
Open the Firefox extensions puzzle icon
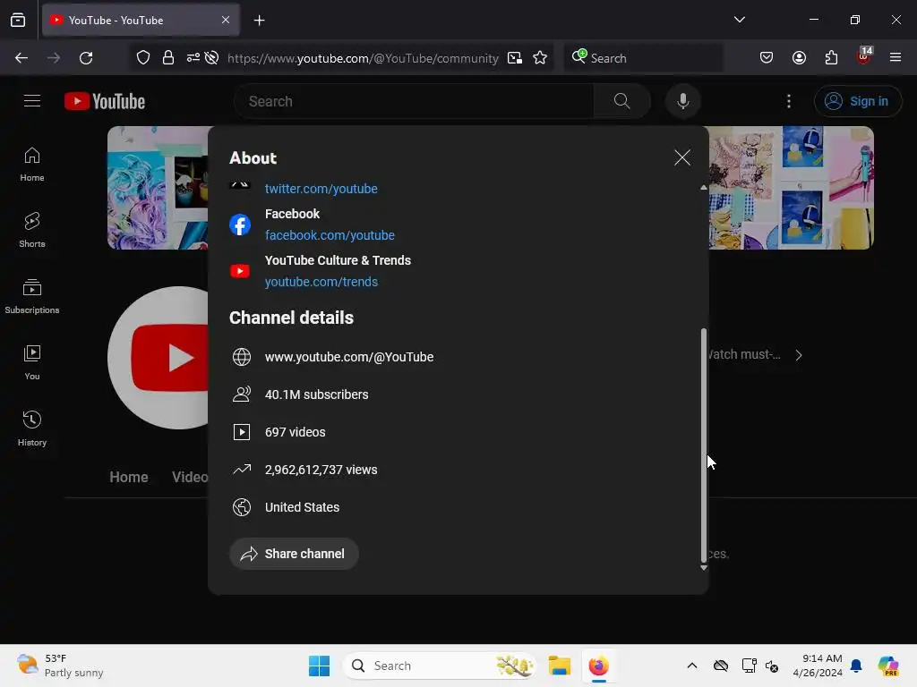831,57
